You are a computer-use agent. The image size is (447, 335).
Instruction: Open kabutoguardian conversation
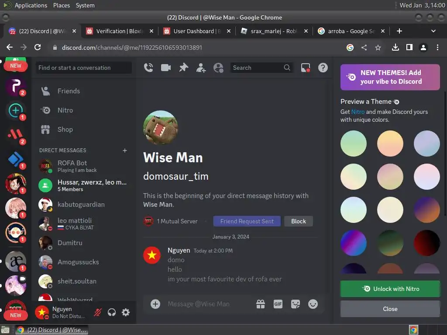click(x=84, y=205)
